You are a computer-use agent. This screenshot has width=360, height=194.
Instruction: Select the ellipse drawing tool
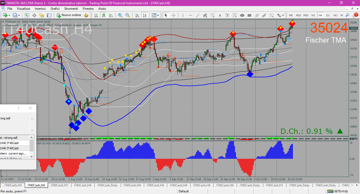pyautogui.click(x=242, y=15)
